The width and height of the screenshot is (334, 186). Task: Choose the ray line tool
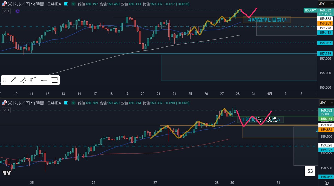(23, 80)
